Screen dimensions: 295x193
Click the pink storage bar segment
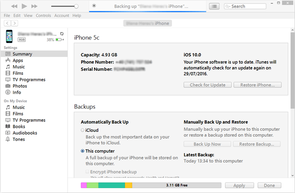tap(84, 185)
